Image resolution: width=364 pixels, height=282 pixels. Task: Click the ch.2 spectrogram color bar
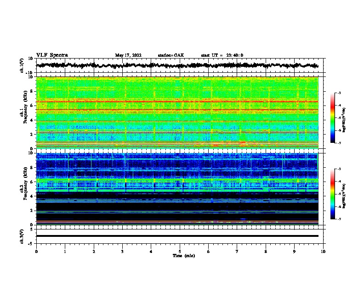point(333,194)
